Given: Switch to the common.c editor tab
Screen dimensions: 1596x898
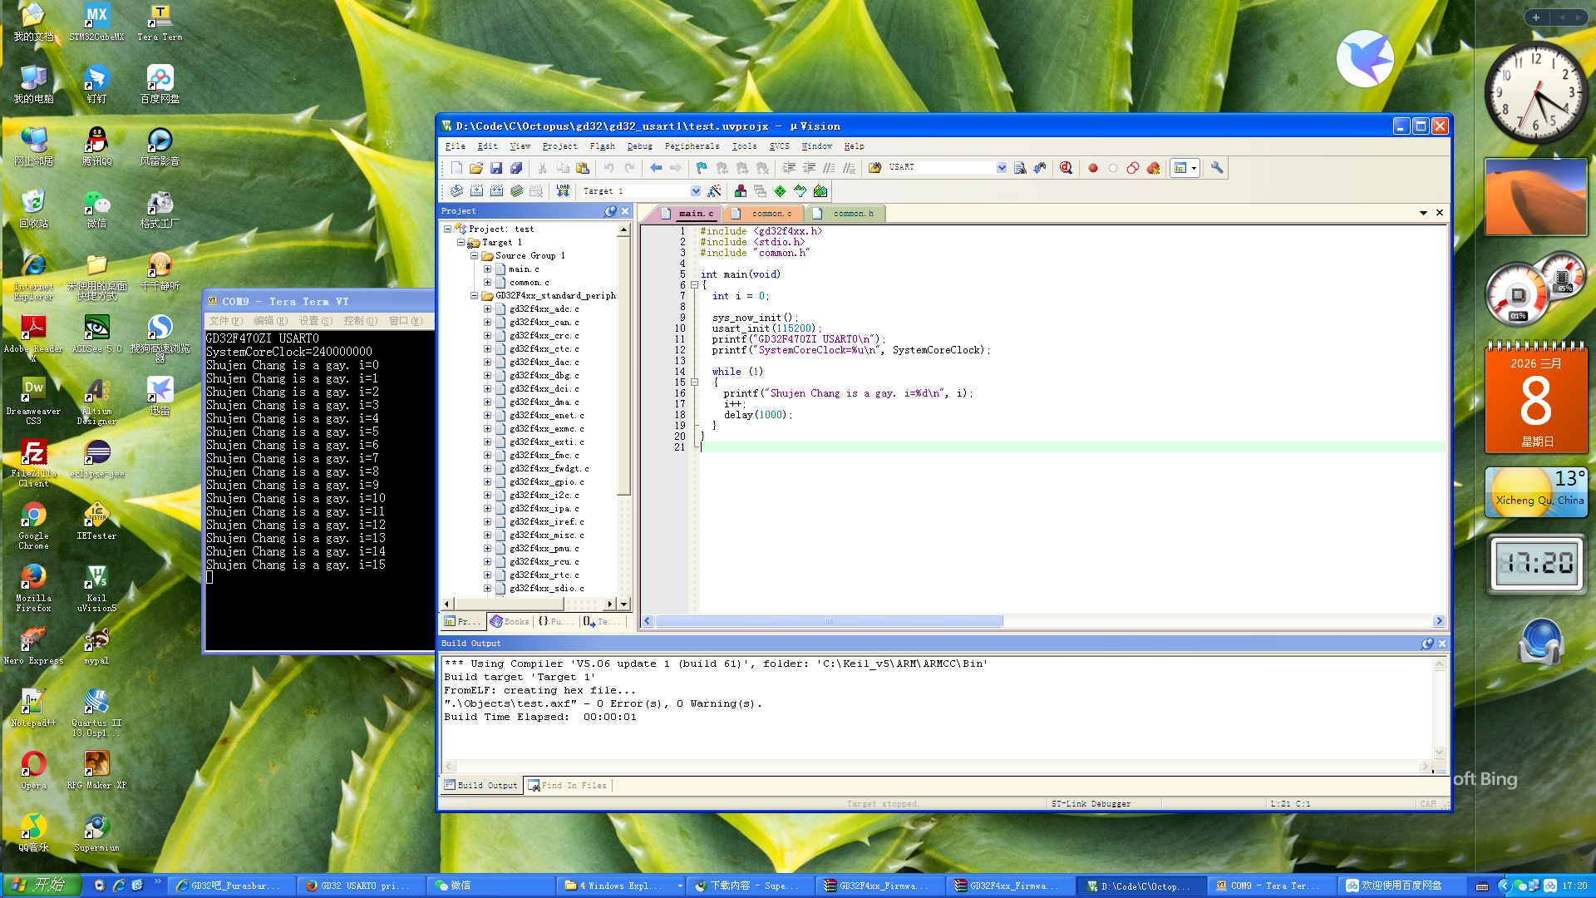Looking at the screenshot, I should point(771,214).
